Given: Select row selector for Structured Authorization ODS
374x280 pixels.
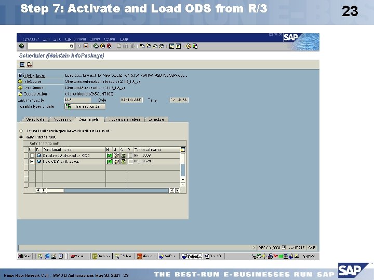Looking at the screenshot, I should pos(26,156).
